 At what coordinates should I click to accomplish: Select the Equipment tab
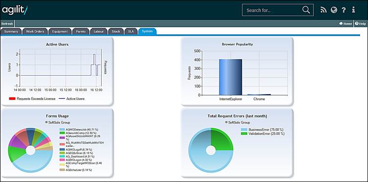(x=60, y=31)
